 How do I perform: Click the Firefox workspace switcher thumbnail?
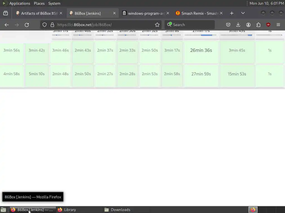point(253,210)
